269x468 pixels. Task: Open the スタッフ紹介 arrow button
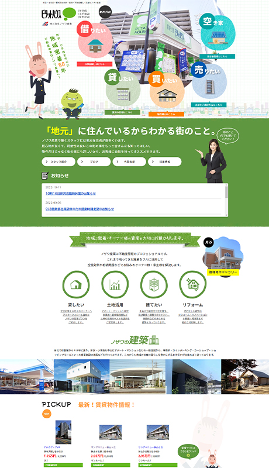[58, 161]
